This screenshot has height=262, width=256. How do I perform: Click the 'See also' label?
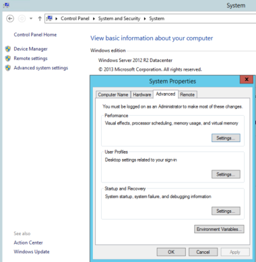tap(22, 234)
